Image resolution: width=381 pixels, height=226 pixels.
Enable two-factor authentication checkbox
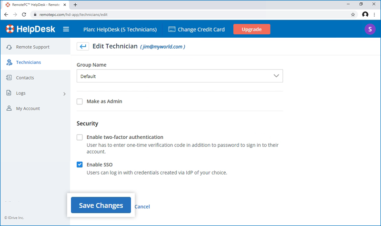[80, 137]
